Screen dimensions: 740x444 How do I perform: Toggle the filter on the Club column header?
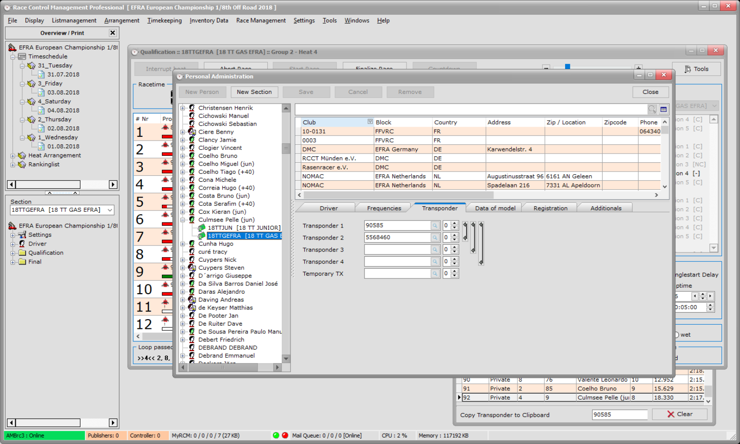[370, 122]
